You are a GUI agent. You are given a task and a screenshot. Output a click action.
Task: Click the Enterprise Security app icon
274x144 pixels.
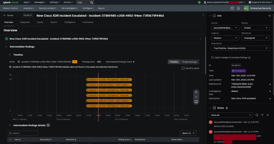coord(246,8)
